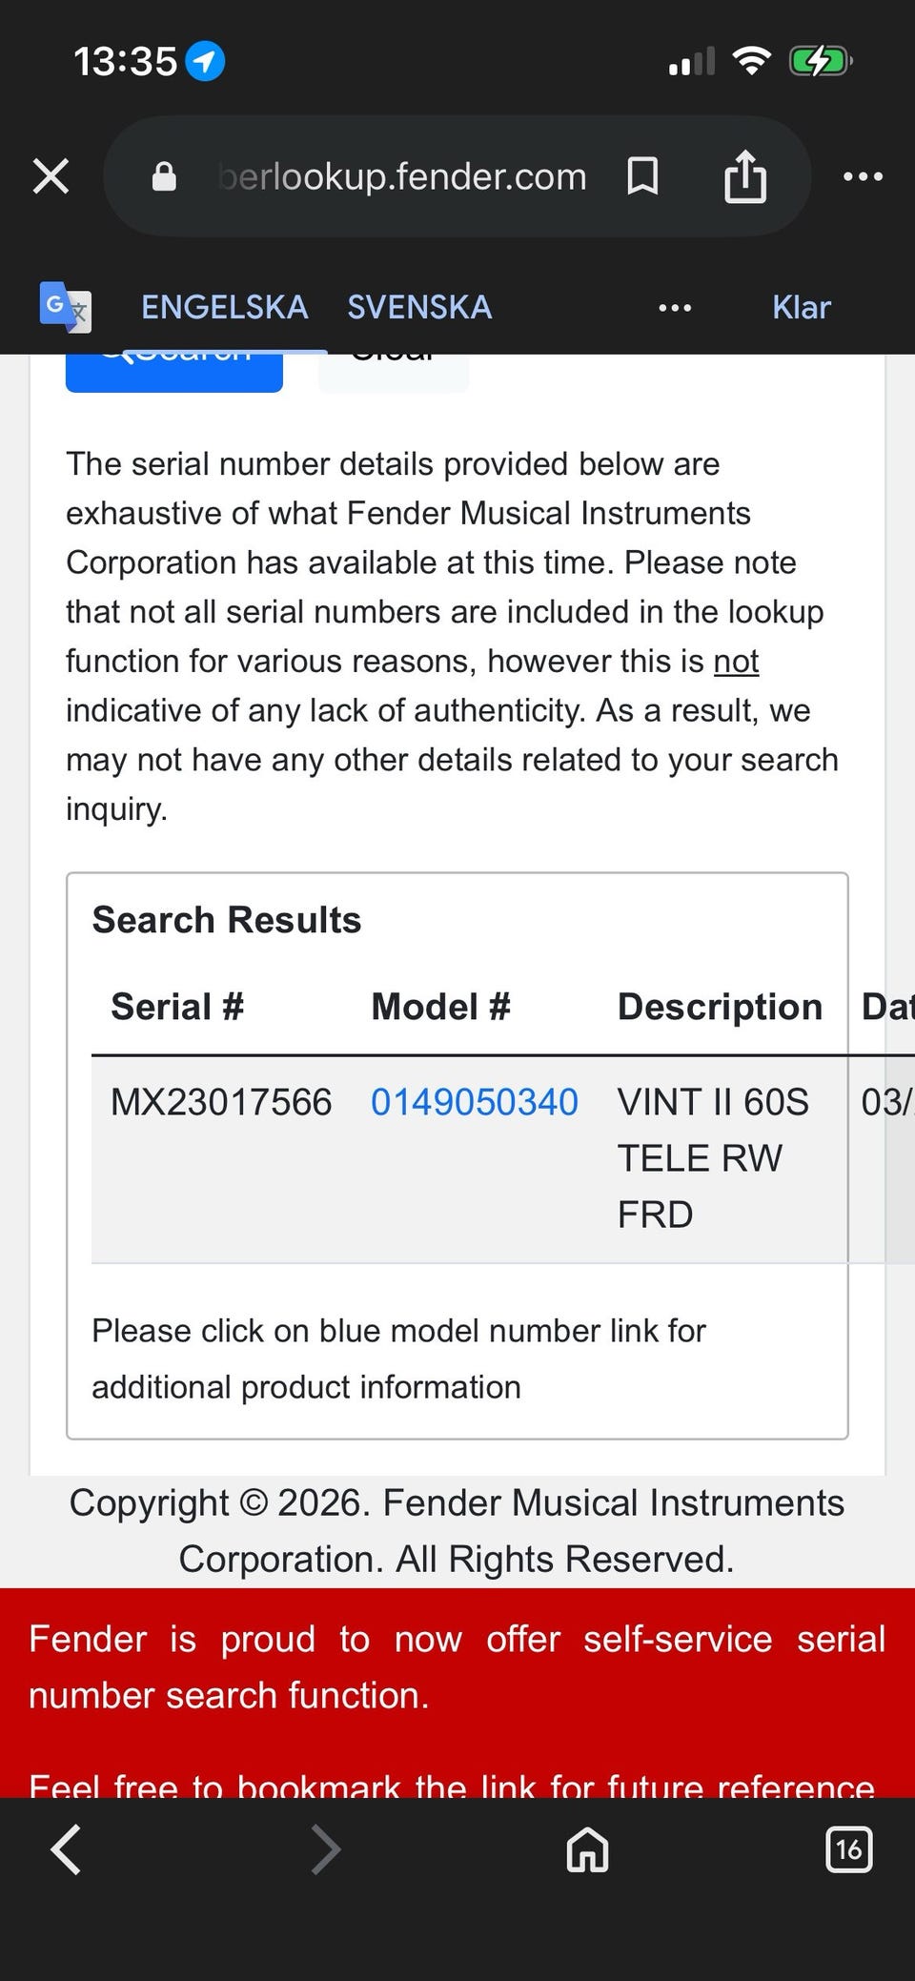Open translate bar options ellipsis
This screenshot has width=915, height=1981.
click(x=675, y=307)
